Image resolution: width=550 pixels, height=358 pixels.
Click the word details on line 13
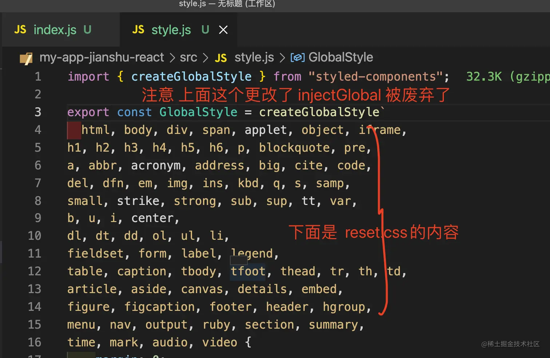262,289
